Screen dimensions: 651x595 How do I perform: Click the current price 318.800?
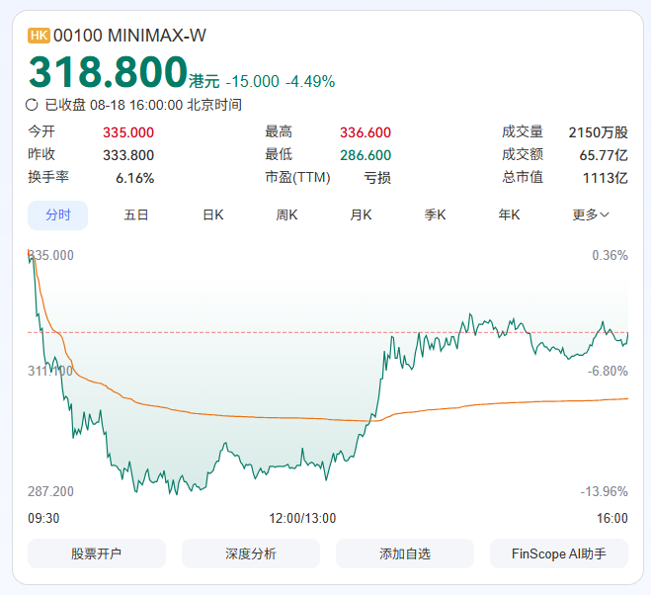point(108,72)
